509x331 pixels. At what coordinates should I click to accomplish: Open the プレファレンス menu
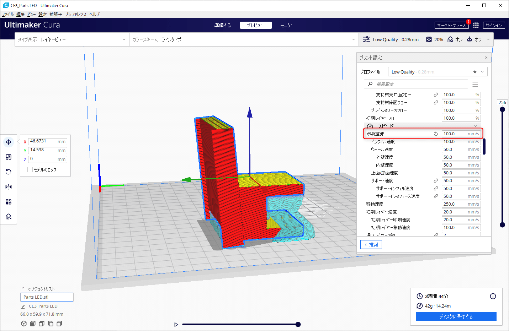(x=76, y=15)
